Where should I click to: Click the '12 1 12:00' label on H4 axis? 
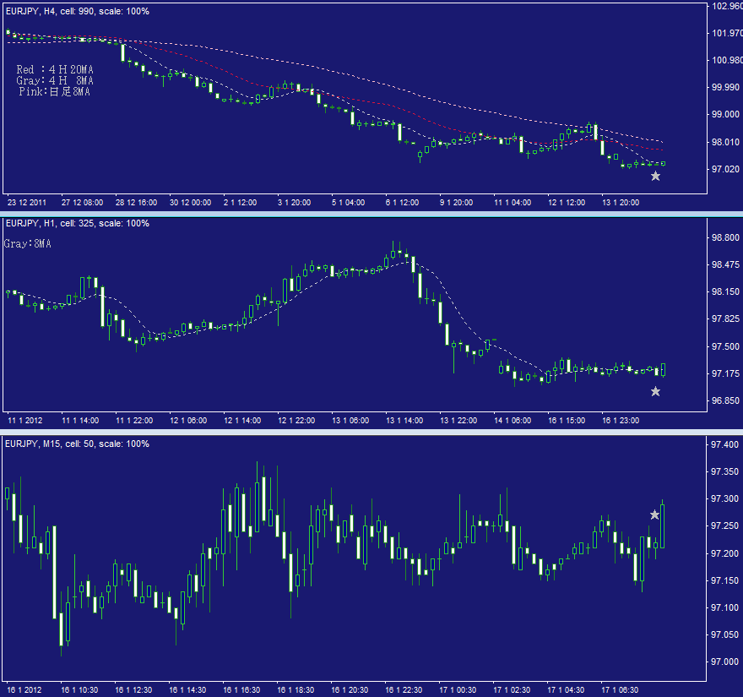coord(567,203)
